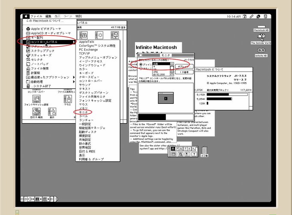Click the Balloon Help question mark icon
This screenshot has width=292, height=215.
[x=245, y=16]
